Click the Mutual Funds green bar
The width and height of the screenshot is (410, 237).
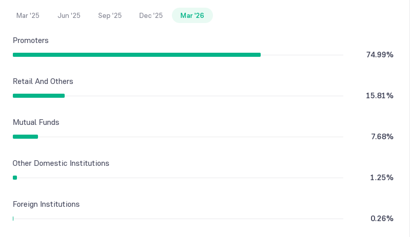click(25, 137)
